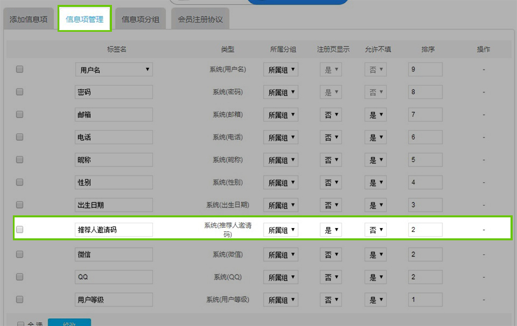Check the QQ row checkbox
The height and width of the screenshot is (326, 517).
[20, 277]
